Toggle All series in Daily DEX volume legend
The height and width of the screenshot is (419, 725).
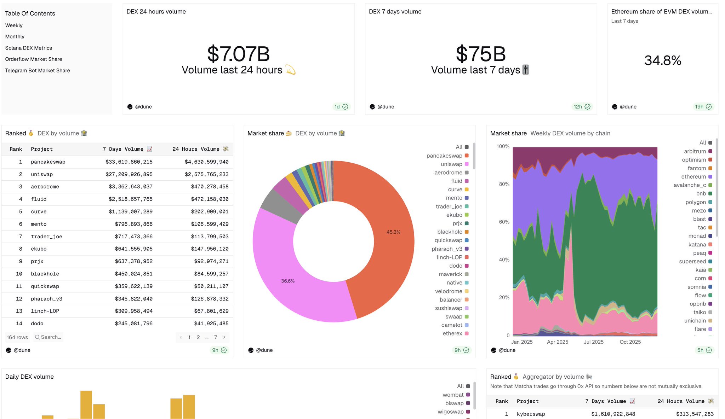(460, 386)
